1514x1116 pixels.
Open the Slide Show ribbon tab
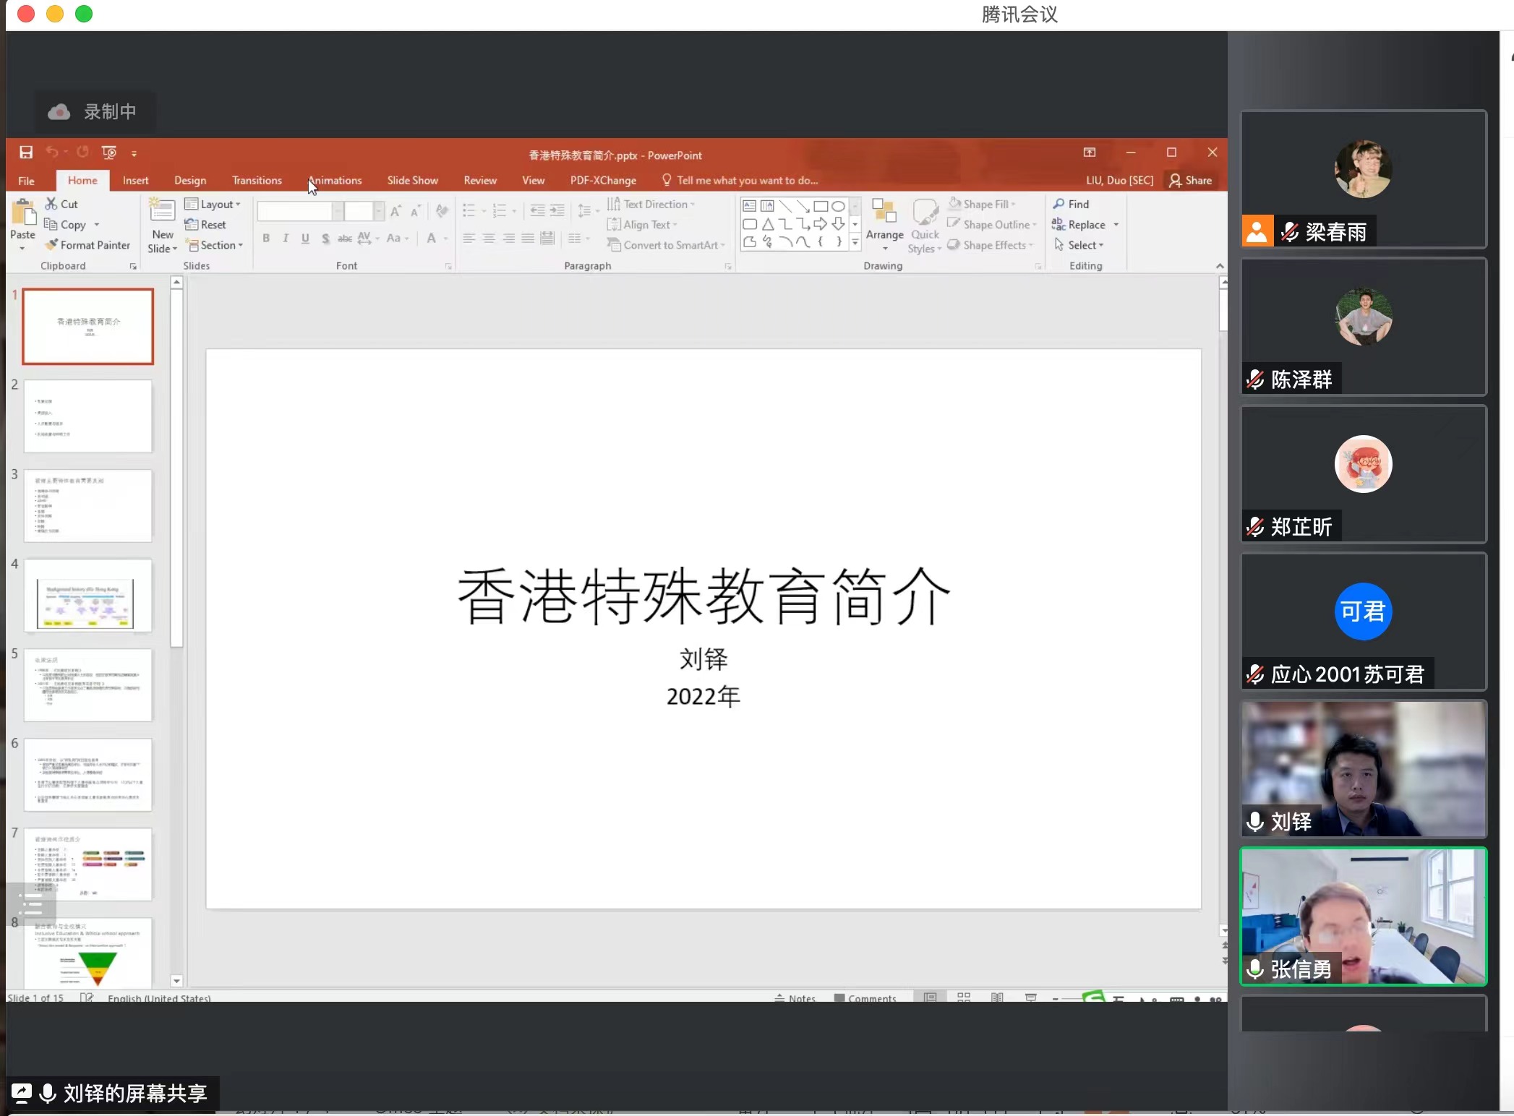pos(412,180)
